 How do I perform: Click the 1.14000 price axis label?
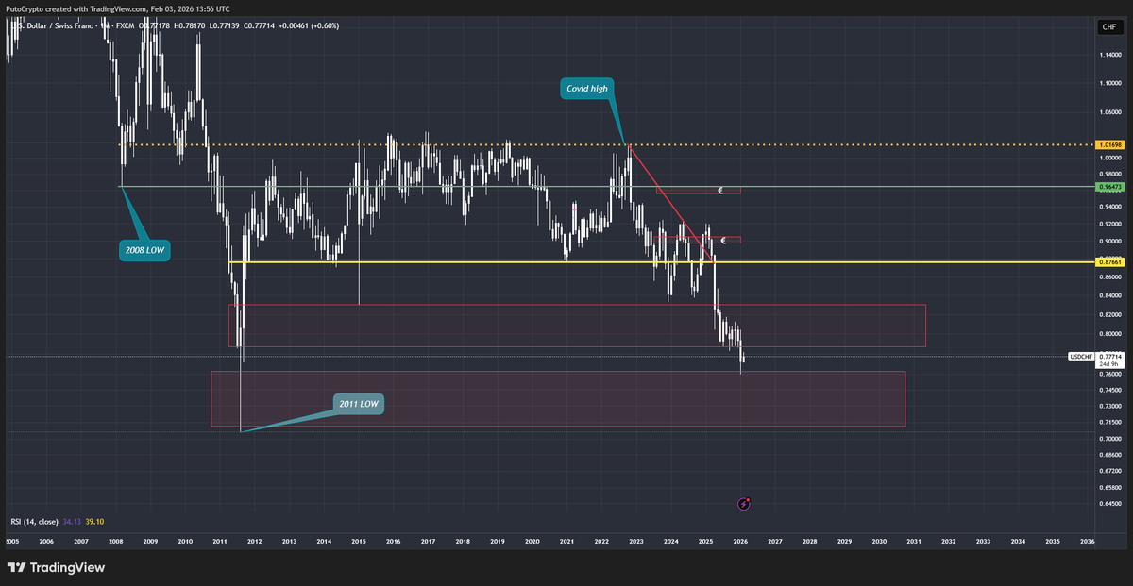tap(1109, 55)
